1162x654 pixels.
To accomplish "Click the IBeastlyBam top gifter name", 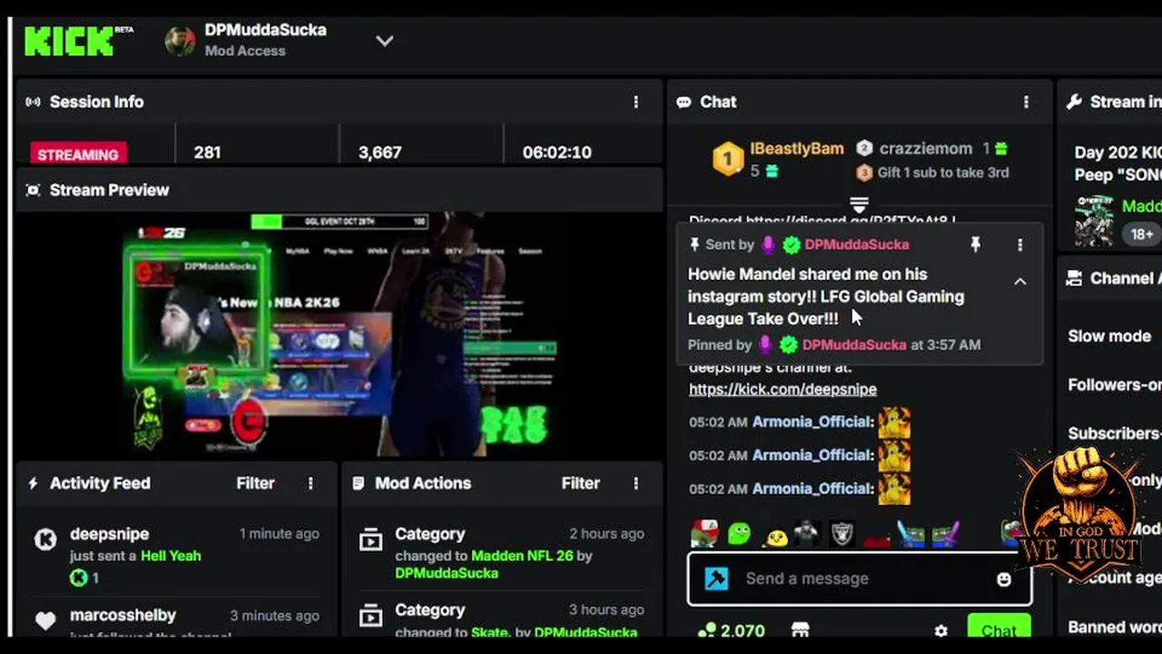I will pyautogui.click(x=796, y=149).
